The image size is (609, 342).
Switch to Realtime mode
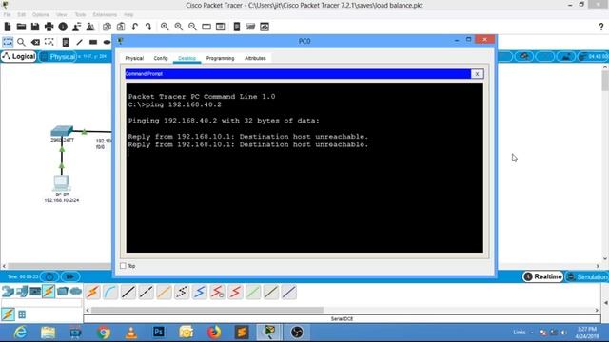coord(543,276)
